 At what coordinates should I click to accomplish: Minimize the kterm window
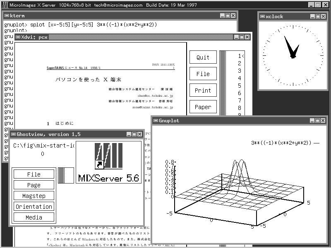pyautogui.click(x=222, y=16)
